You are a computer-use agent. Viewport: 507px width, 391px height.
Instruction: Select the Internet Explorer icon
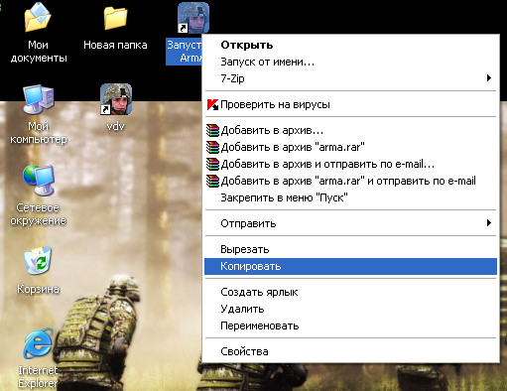point(38,343)
